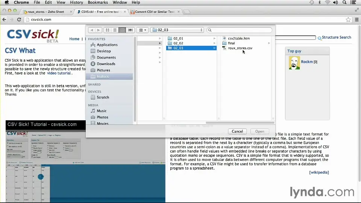361x203 pixels.
Task: Click the Time Machine menu bar icon
Action: [311, 2]
